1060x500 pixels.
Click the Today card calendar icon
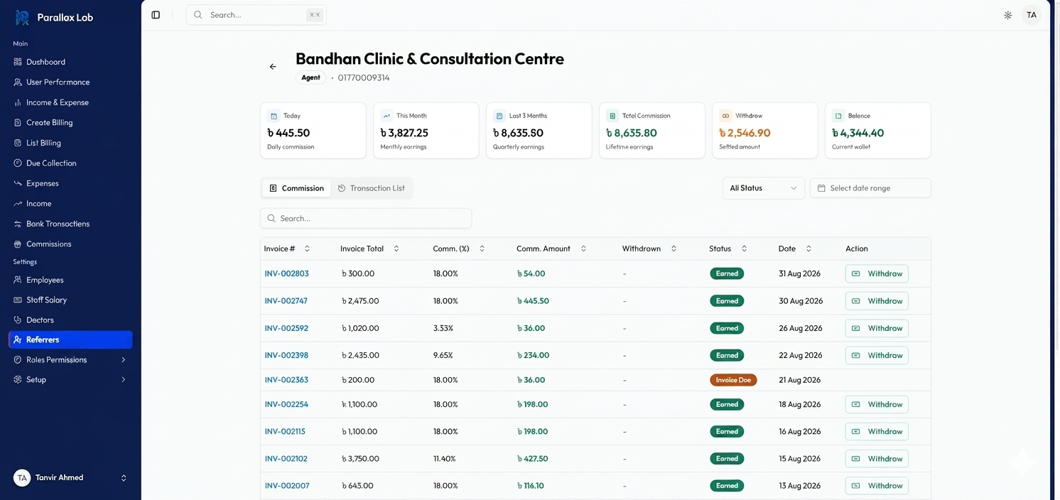pos(274,116)
